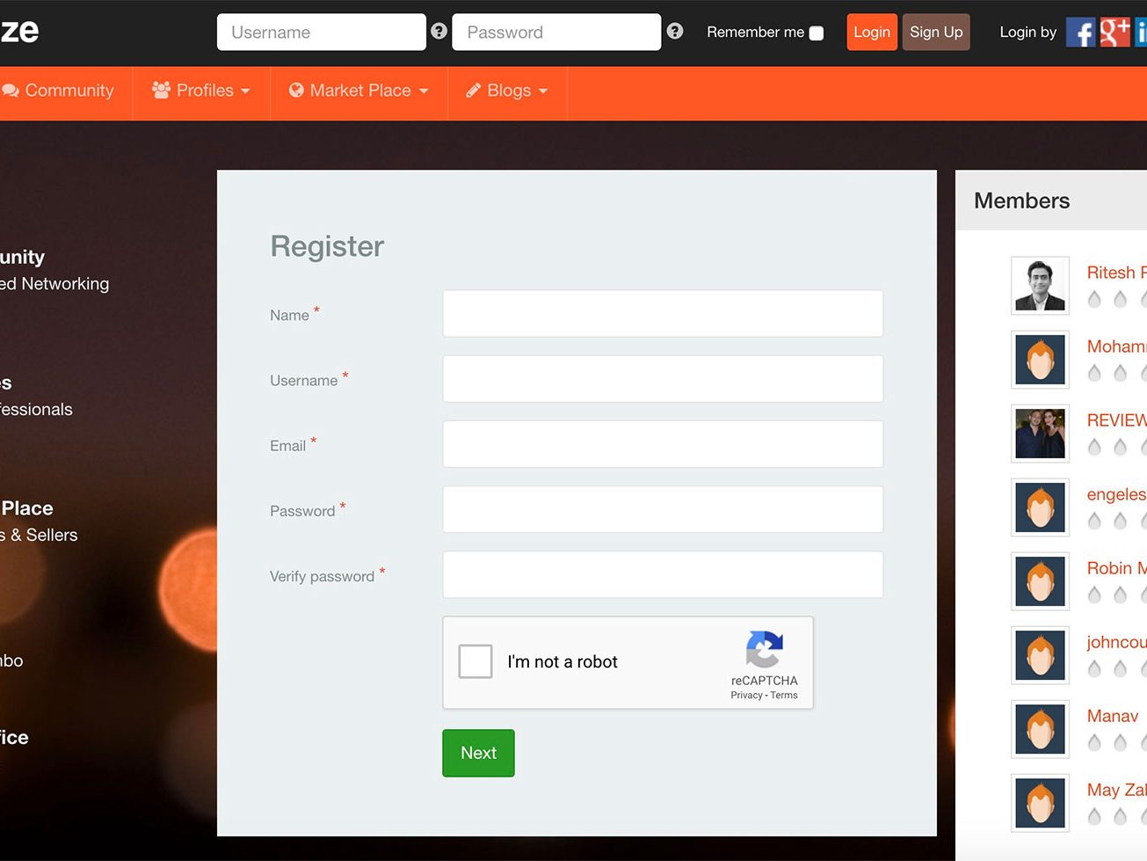The width and height of the screenshot is (1147, 861).
Task: Click the Sign Up button
Action: click(x=936, y=33)
